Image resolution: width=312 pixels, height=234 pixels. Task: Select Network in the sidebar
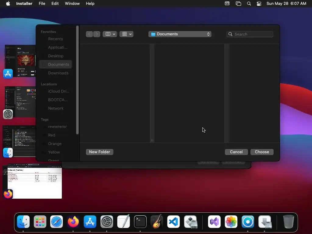click(x=55, y=108)
